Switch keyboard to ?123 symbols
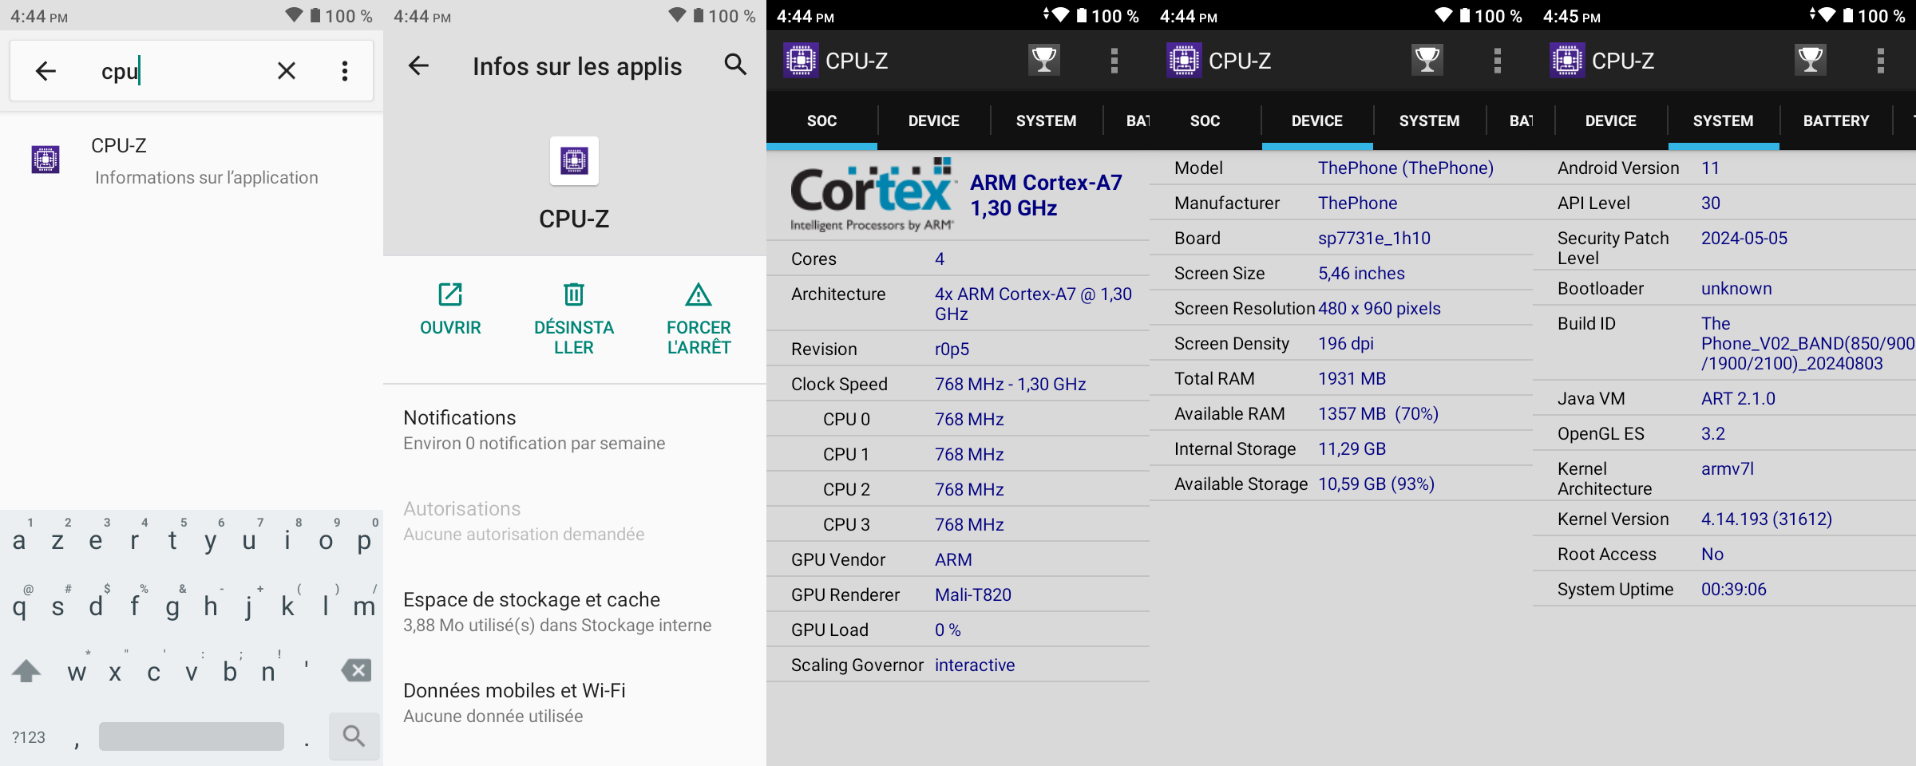The image size is (1916, 766). (29, 737)
